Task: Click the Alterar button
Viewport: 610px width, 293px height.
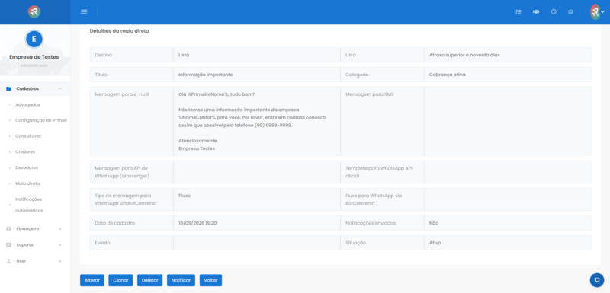Action: pyautogui.click(x=92, y=280)
